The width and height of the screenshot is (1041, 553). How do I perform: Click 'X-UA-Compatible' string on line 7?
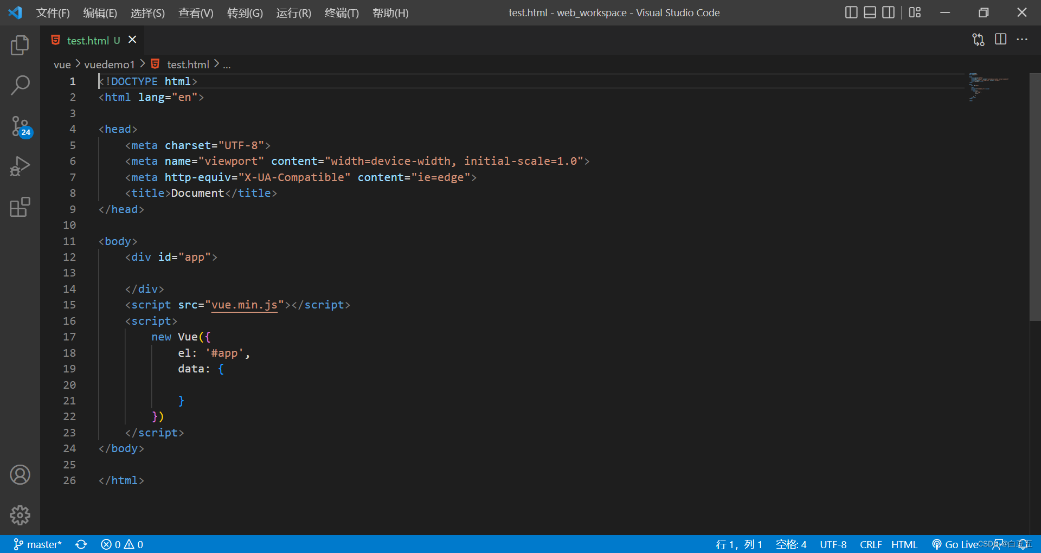pos(294,177)
